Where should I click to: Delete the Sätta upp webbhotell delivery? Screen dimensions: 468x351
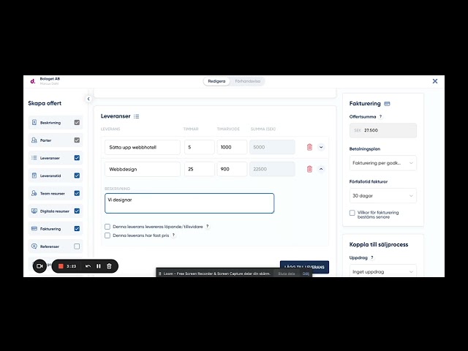(x=309, y=147)
